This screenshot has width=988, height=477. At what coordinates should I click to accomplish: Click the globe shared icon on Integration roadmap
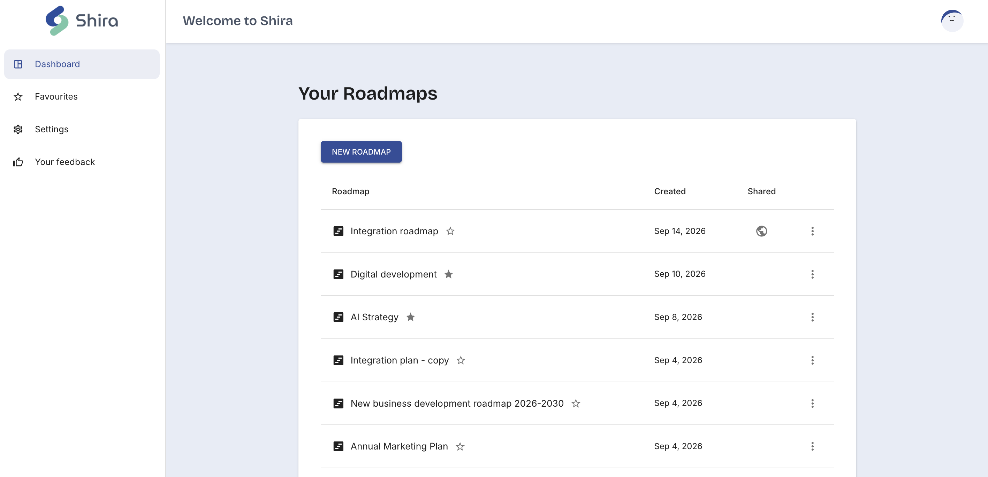(761, 231)
